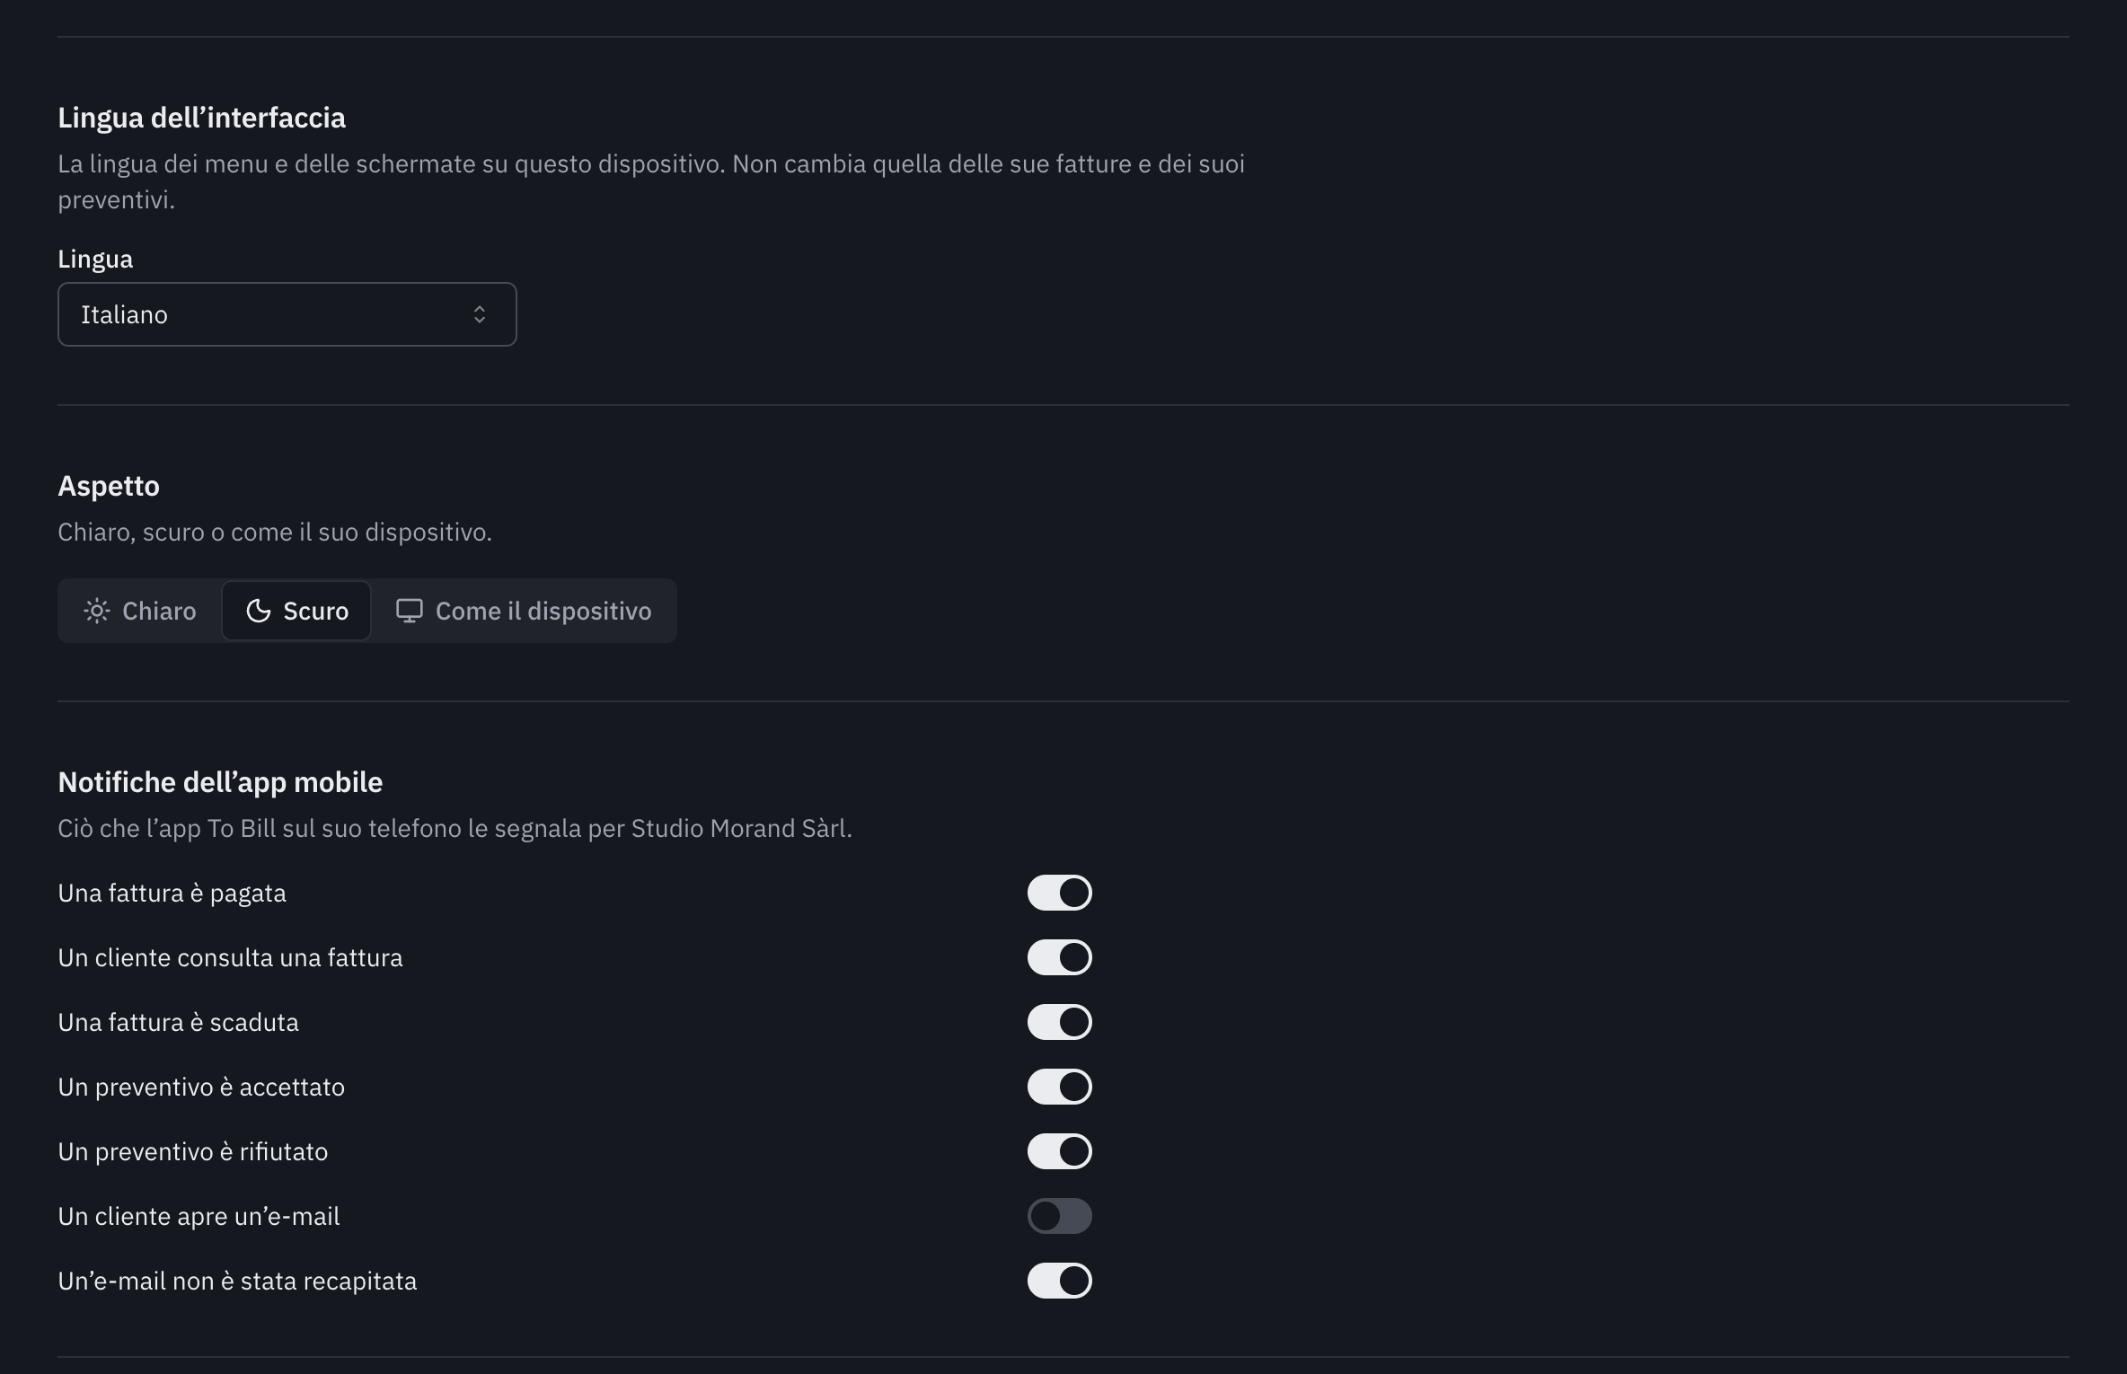Click the description starting La lingua dei menu

[651, 181]
